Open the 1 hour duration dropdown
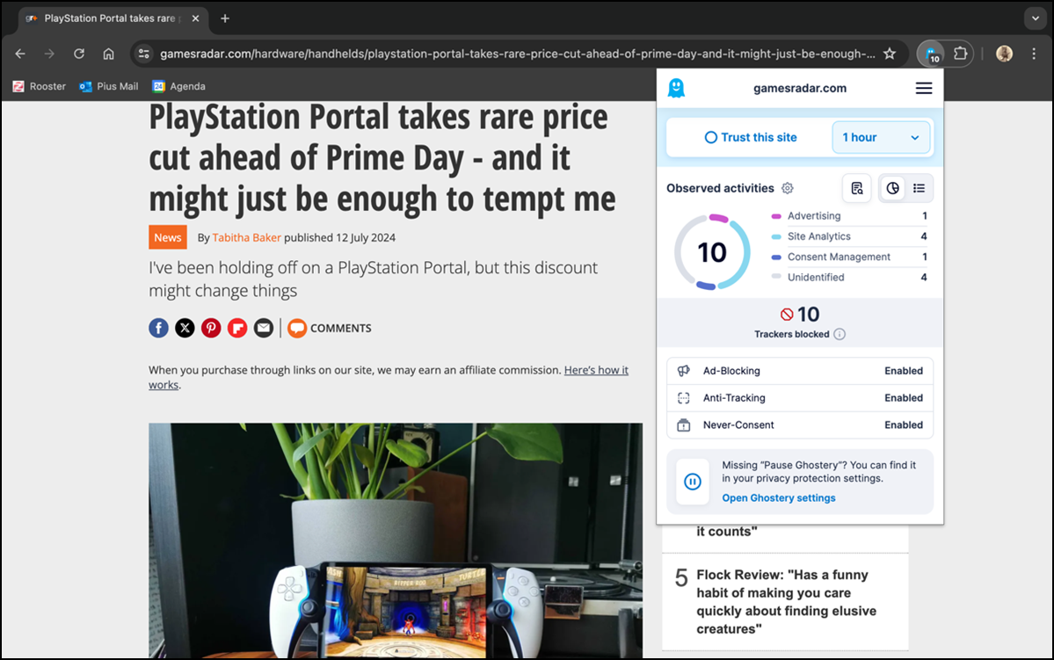Screen dimensions: 1054x660 point(881,137)
